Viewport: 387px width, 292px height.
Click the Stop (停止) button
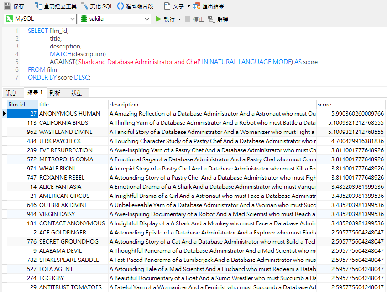(188, 19)
